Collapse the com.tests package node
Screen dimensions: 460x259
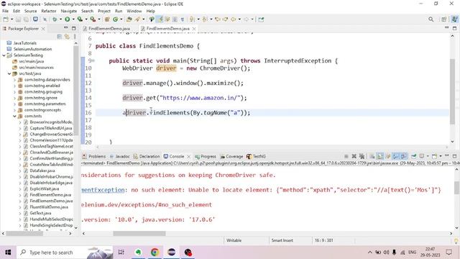(x=14, y=116)
